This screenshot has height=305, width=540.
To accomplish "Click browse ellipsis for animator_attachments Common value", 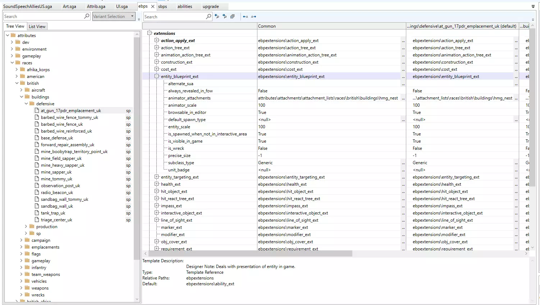I will click(x=403, y=98).
